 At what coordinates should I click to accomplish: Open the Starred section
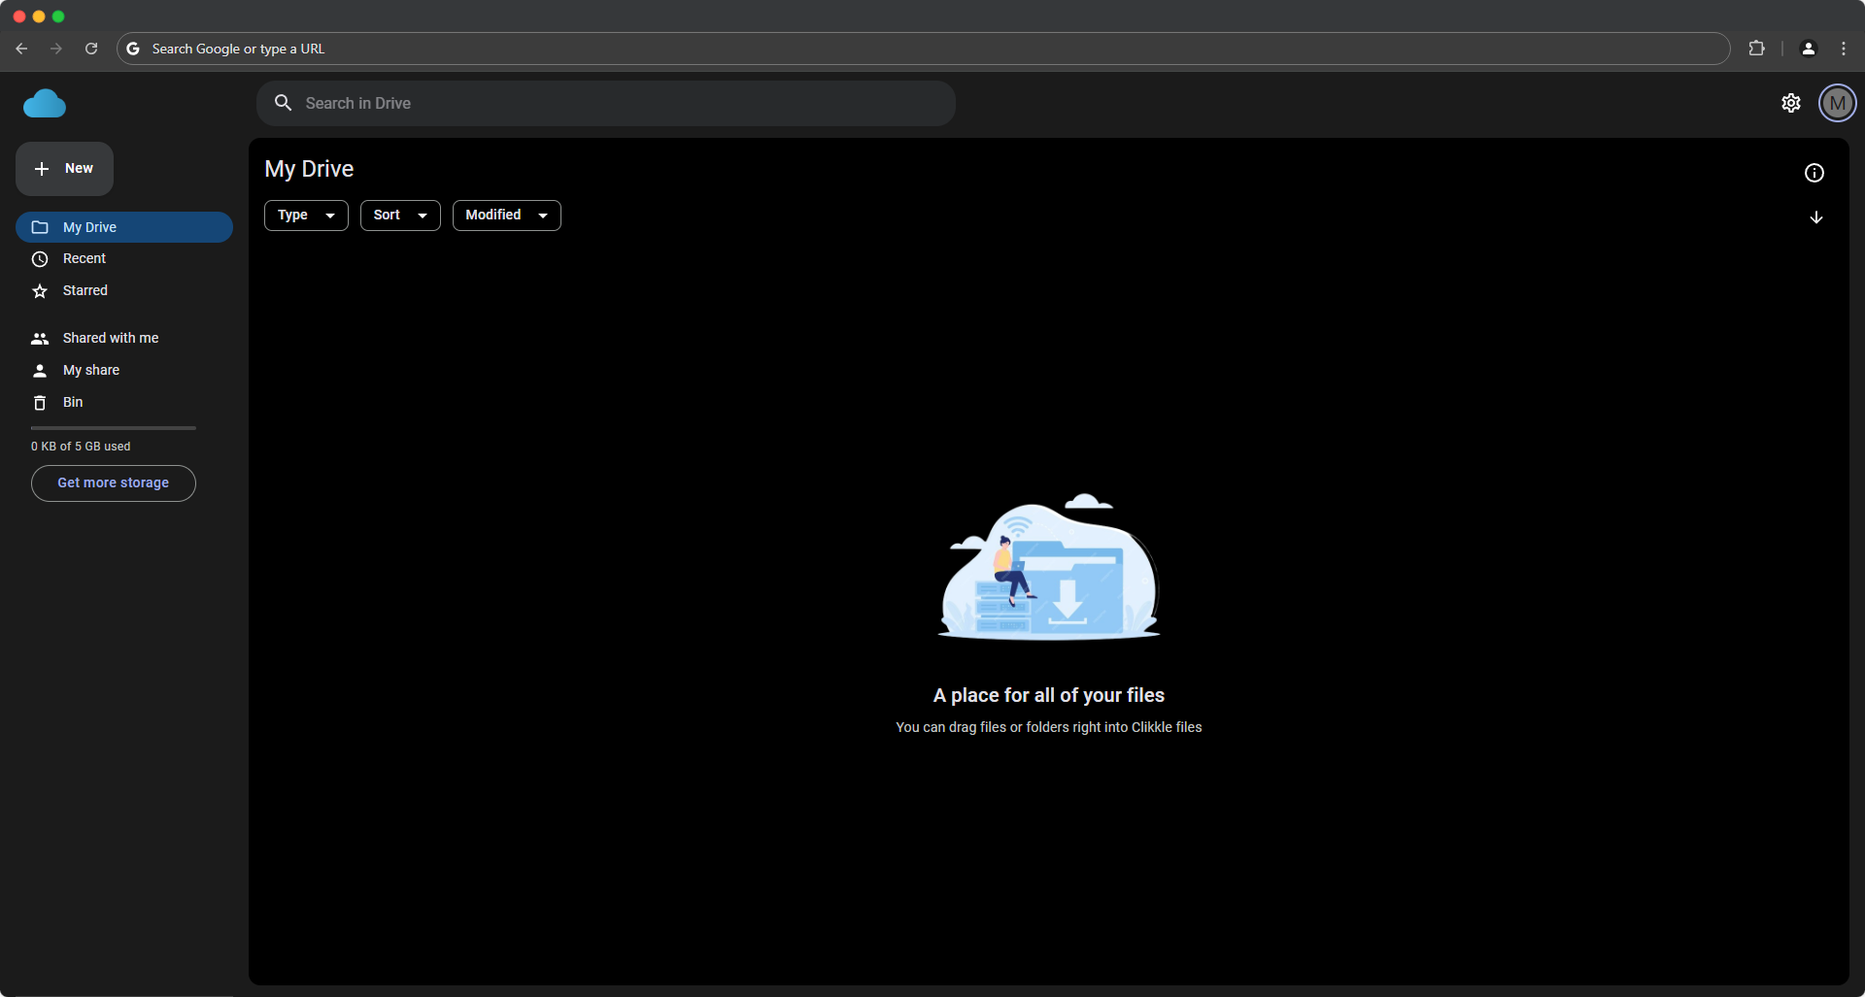click(x=124, y=291)
